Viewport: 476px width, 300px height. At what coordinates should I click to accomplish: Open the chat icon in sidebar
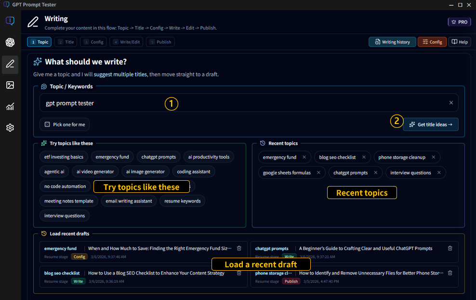pos(10,21)
